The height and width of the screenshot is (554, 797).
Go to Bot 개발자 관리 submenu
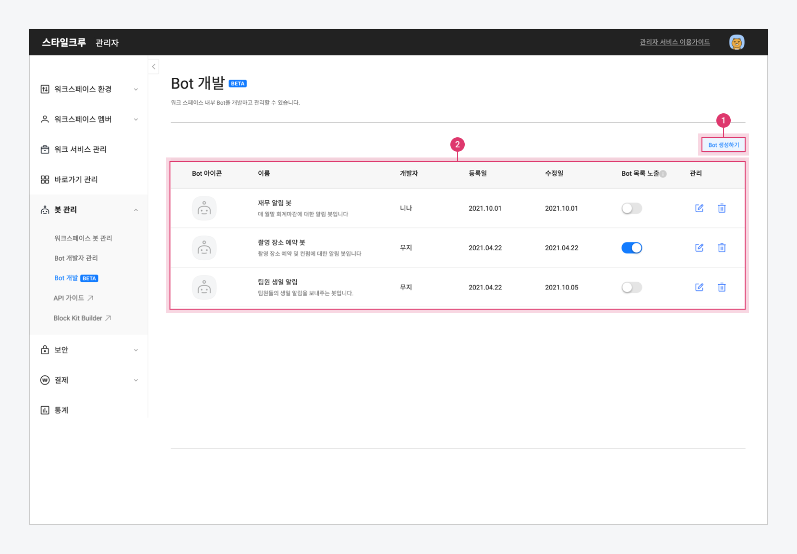tap(76, 258)
